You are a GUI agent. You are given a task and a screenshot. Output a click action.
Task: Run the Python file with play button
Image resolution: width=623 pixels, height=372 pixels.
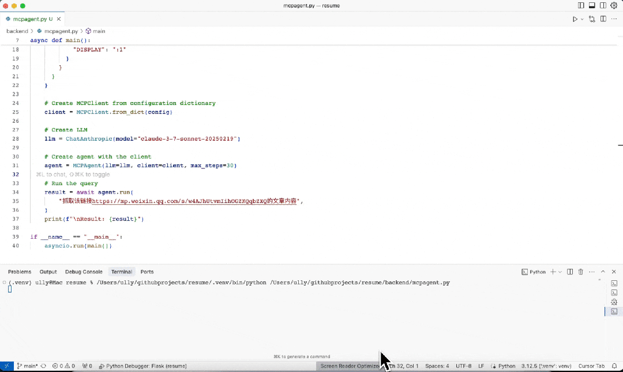coord(575,19)
